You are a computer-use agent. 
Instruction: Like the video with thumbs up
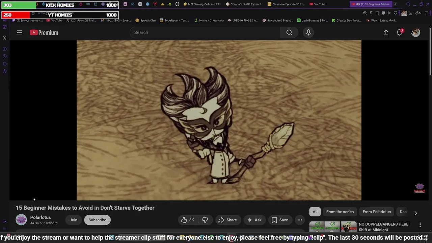[188, 220]
